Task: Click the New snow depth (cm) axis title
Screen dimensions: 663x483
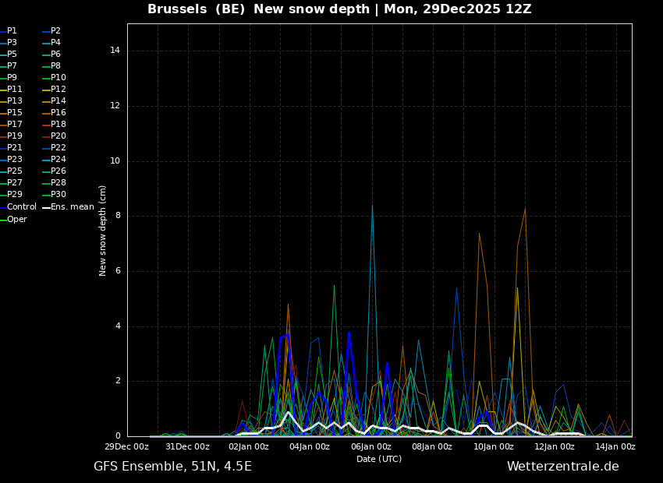Action: click(102, 231)
